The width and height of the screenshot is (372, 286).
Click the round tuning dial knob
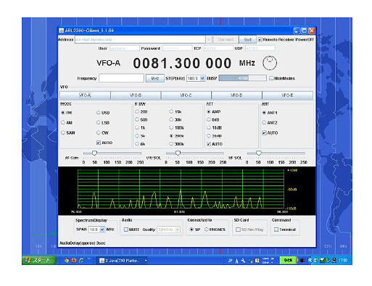coord(270,63)
